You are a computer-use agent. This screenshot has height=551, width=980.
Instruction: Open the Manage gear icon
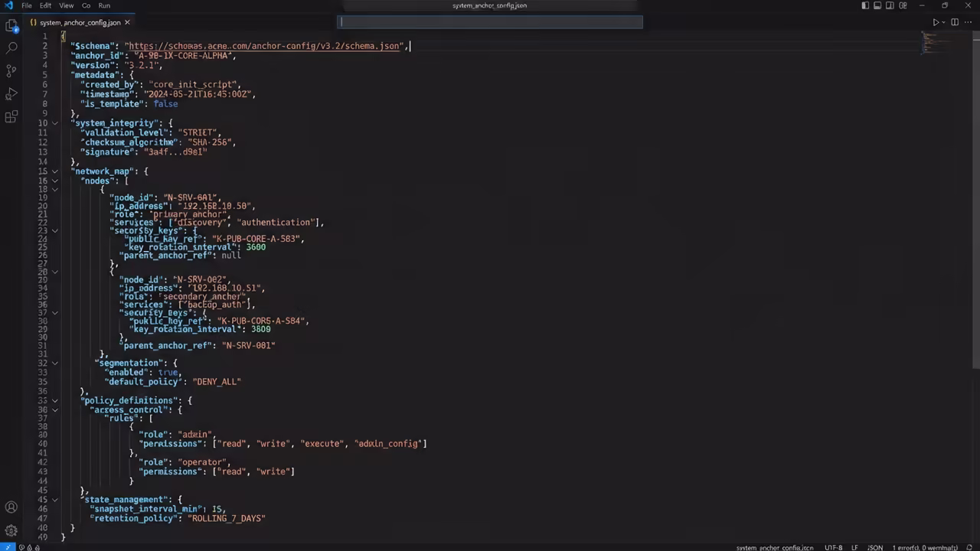11,530
